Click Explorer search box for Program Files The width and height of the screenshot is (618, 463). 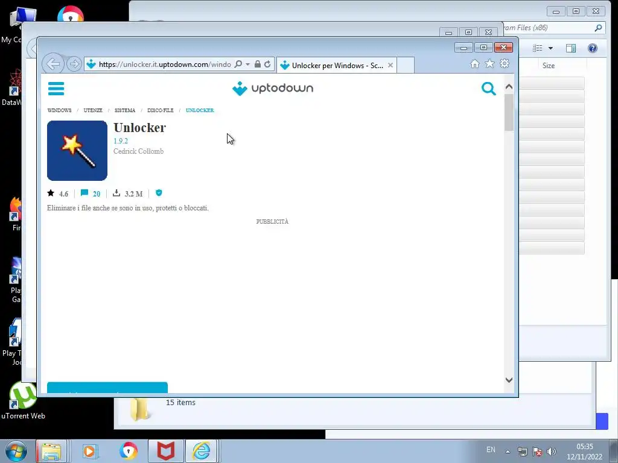click(553, 28)
